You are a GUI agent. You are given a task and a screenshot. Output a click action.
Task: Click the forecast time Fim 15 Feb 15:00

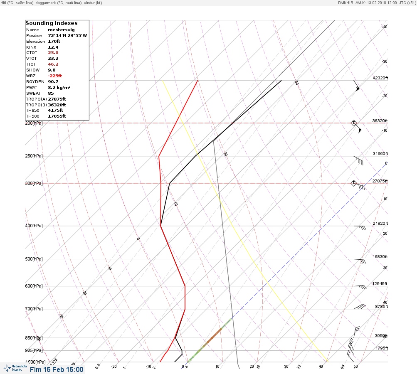click(x=57, y=369)
